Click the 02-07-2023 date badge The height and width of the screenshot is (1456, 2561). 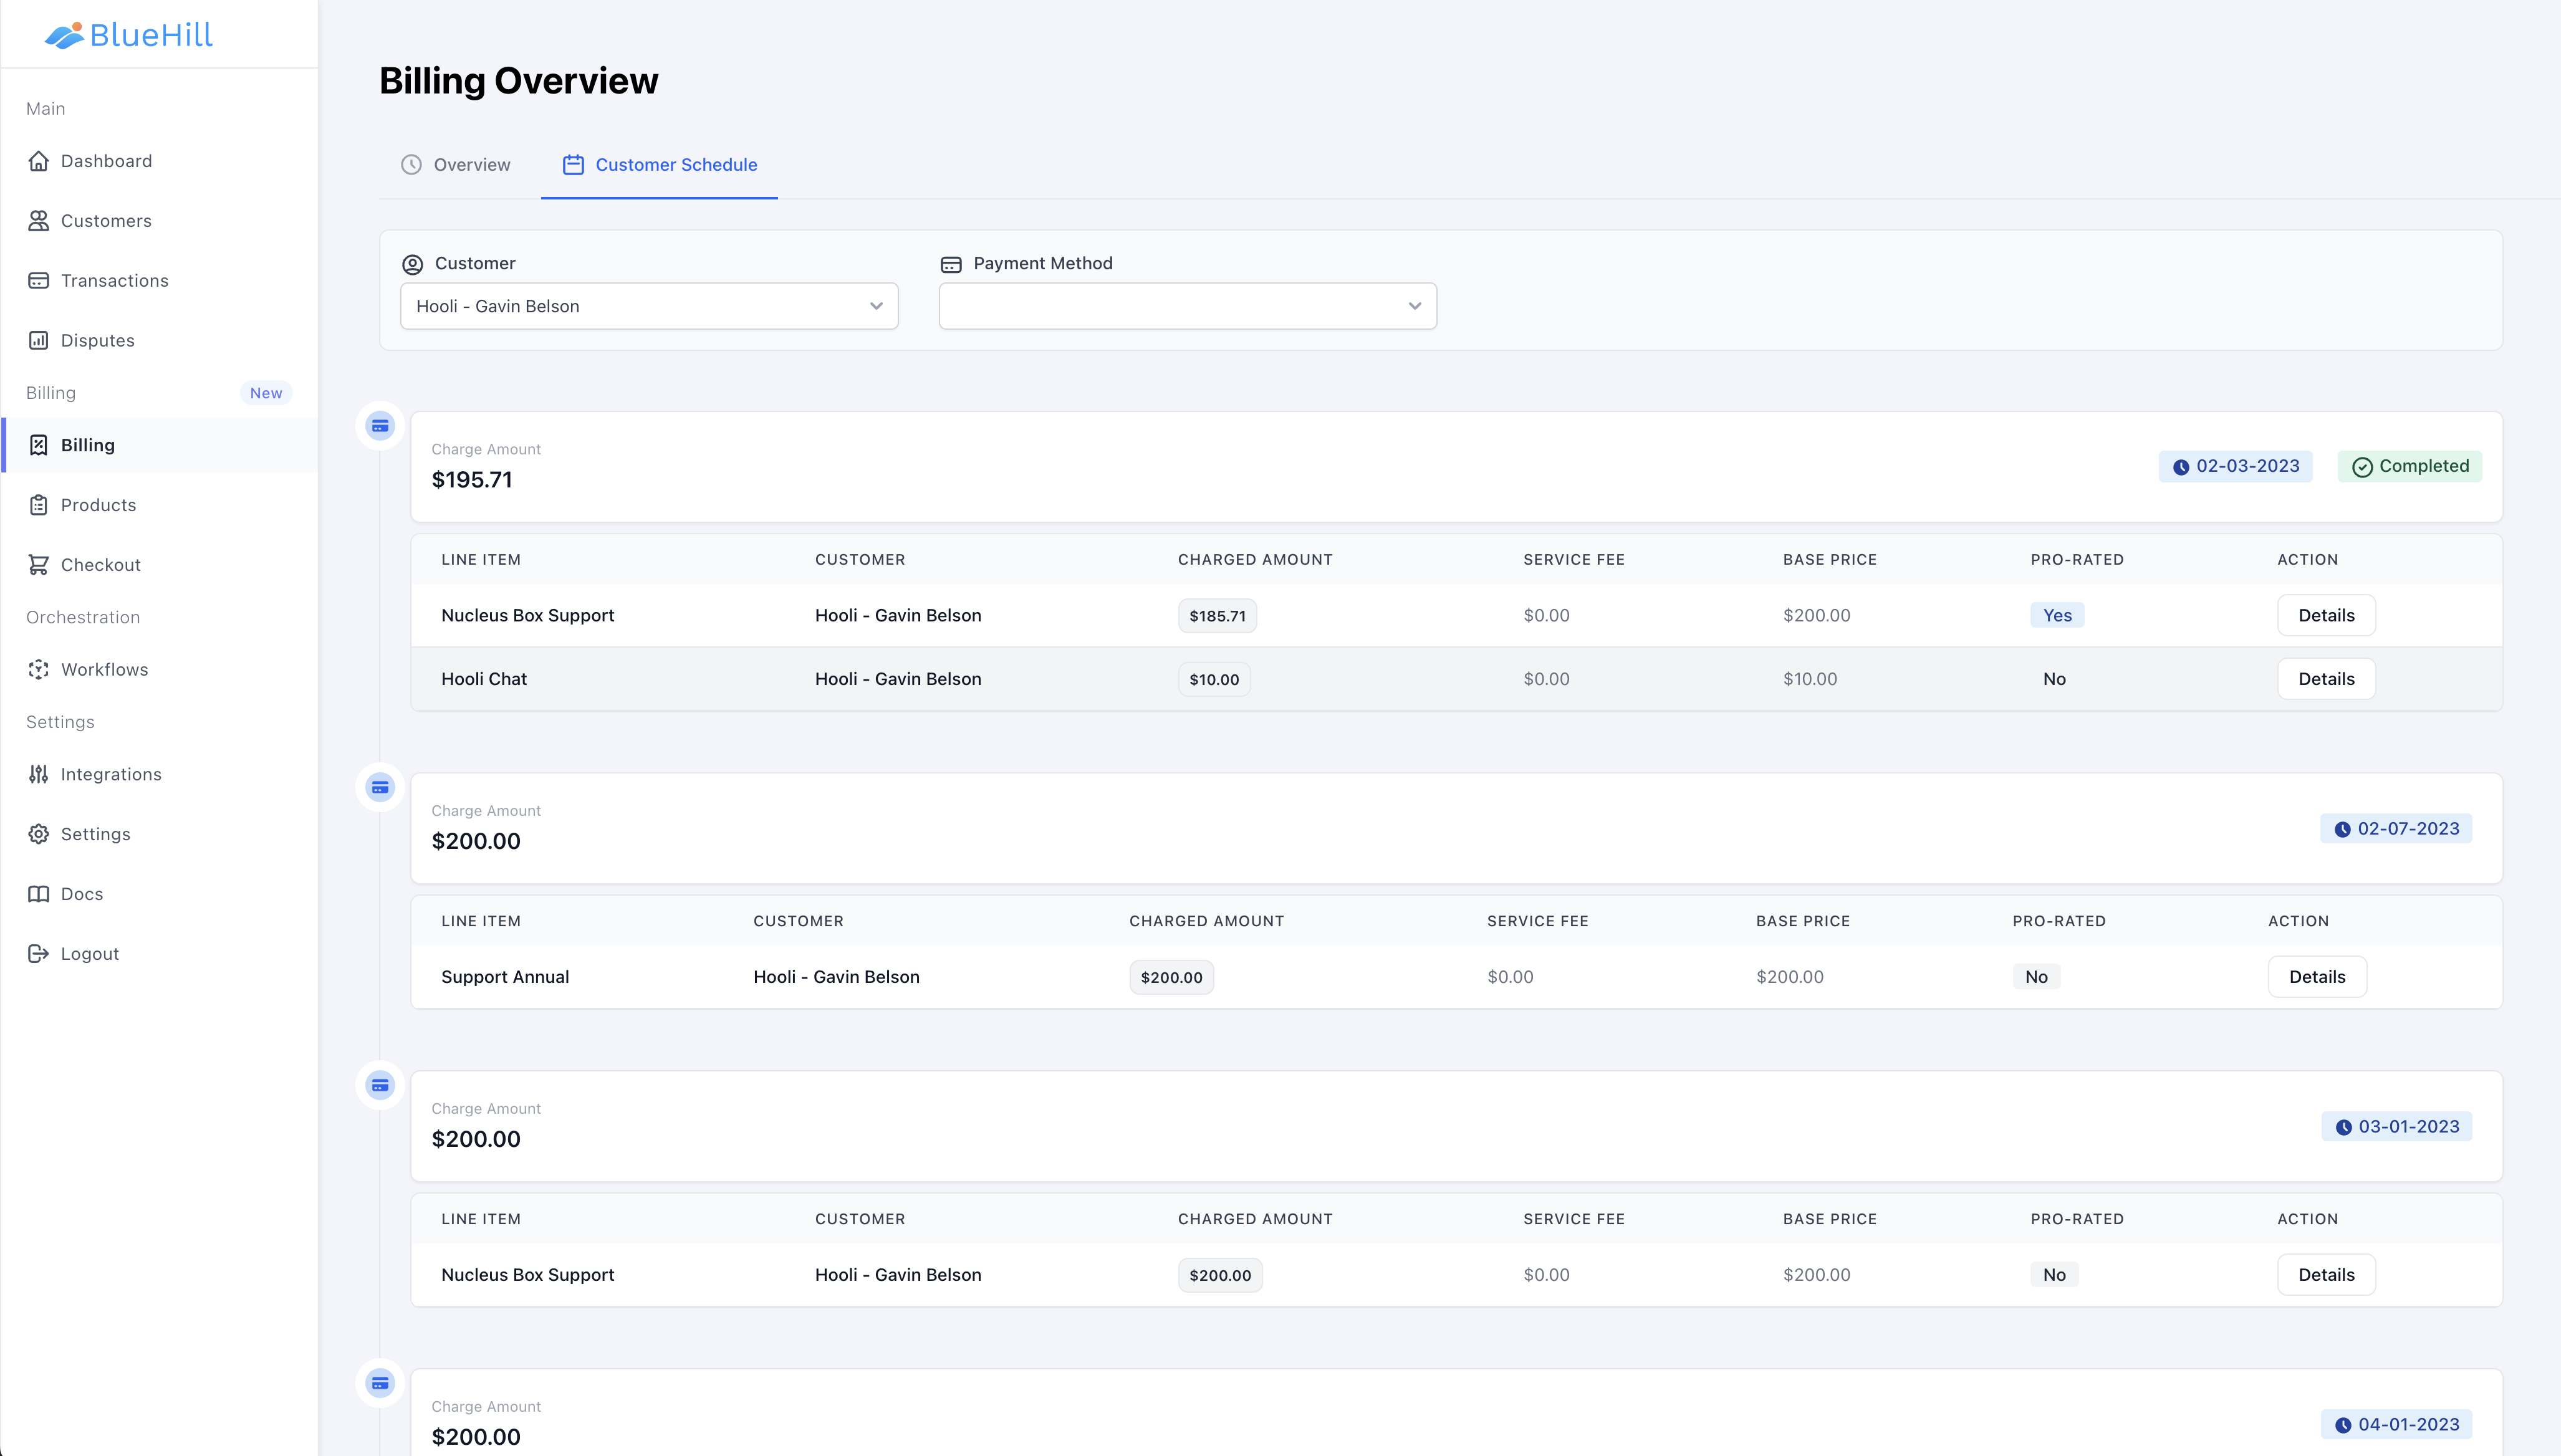pos(2396,828)
